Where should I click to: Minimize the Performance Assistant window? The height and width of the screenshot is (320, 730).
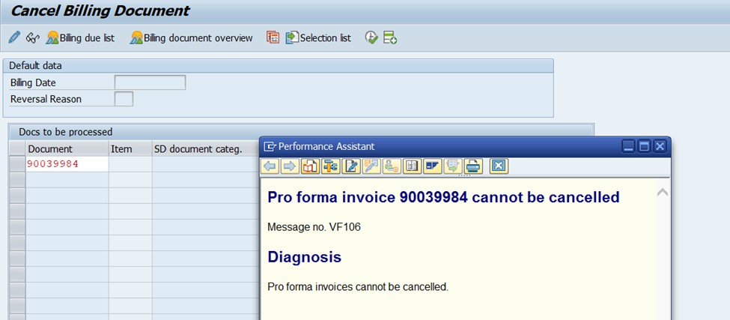point(629,147)
